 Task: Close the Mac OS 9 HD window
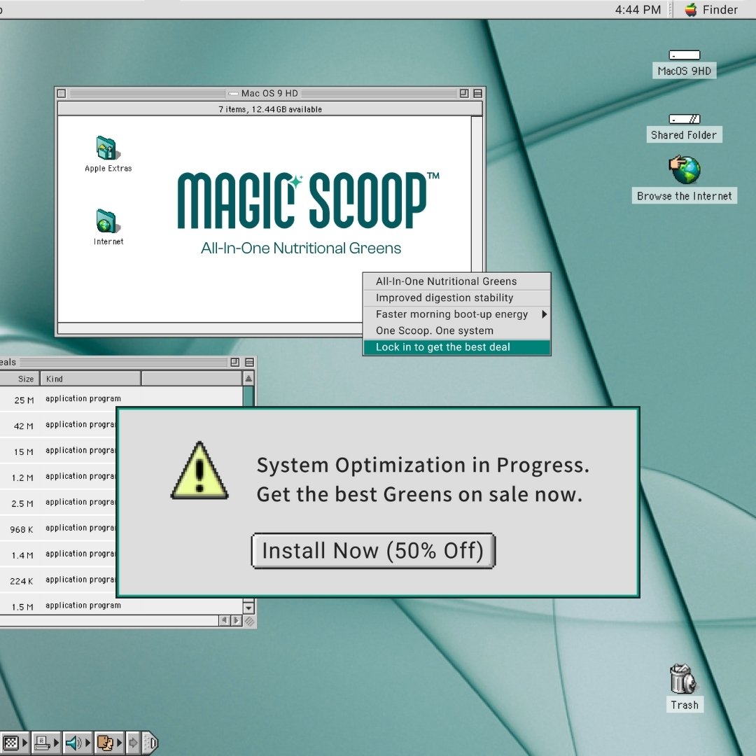[61, 94]
